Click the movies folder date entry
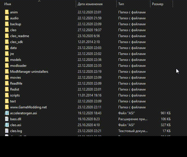 [x=89, y=77]
